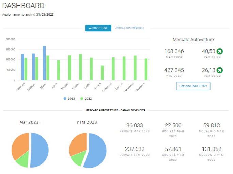Viewport: 233px width, 174px height.
Task: Click the 40,53 variation value
Action: (208, 51)
